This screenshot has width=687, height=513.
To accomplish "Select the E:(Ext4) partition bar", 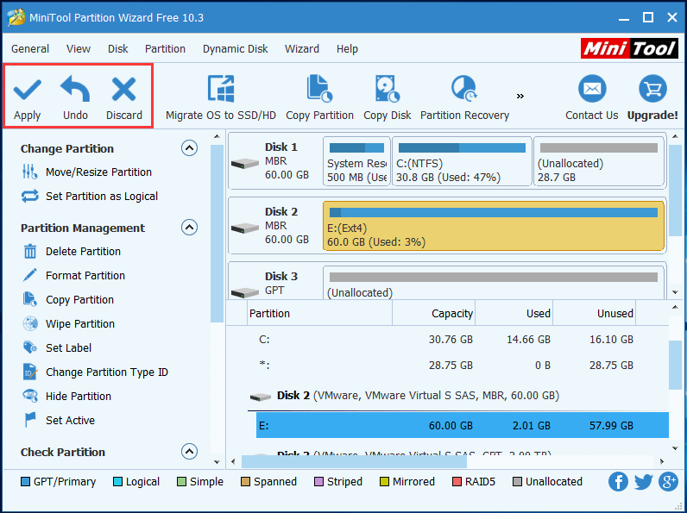I will click(493, 226).
